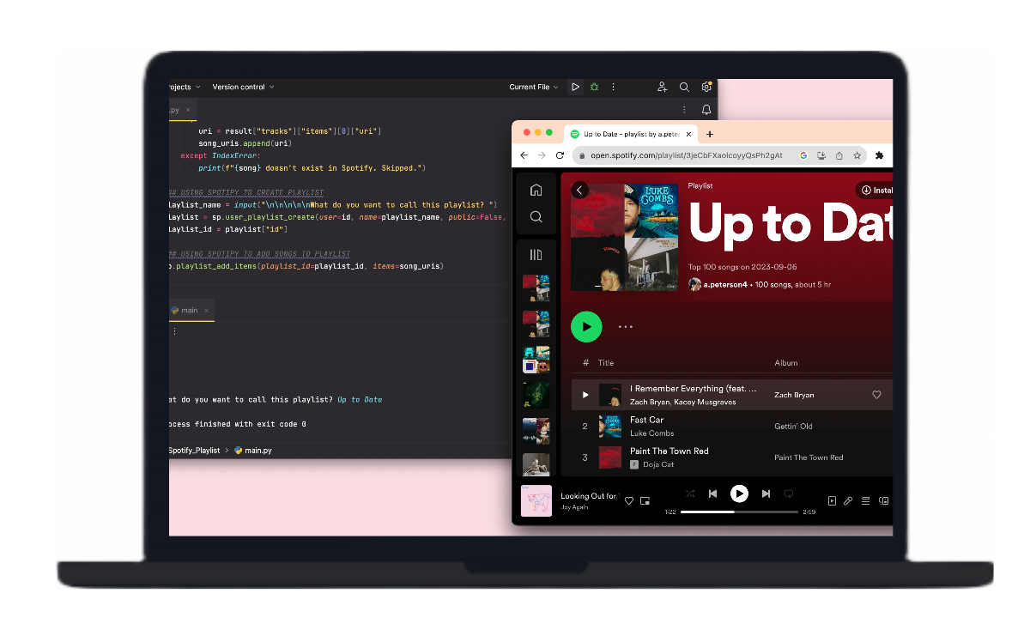Run the current file in PyCharm

[575, 87]
